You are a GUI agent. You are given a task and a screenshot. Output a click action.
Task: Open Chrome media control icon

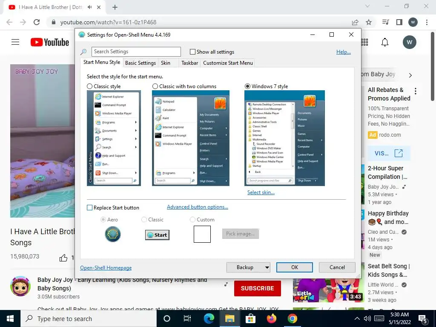click(x=386, y=22)
